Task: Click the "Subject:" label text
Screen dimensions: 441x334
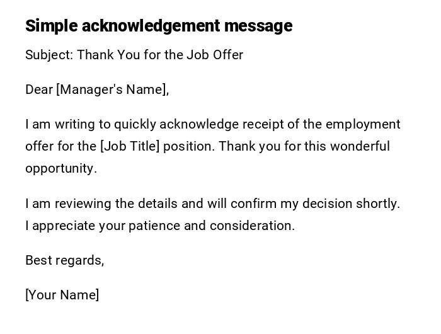Action: click(49, 55)
